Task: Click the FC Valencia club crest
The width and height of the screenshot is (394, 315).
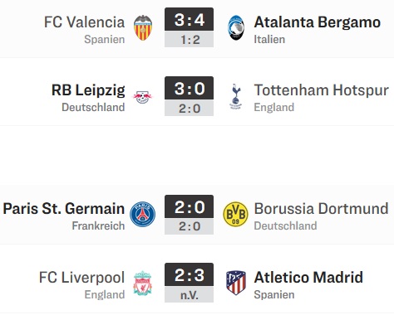Action: [143, 28]
